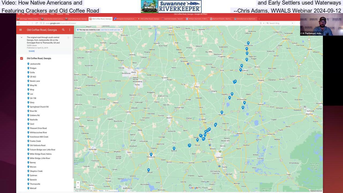Click the map marker near Barwick on the map

[174, 148]
